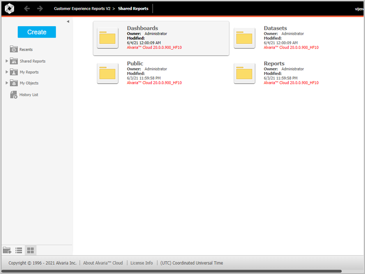Expand the My Reports tree node
Screen dimensions: 365x274
(x=7, y=72)
